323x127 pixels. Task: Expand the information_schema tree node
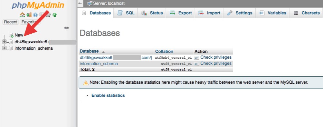pos(4,48)
